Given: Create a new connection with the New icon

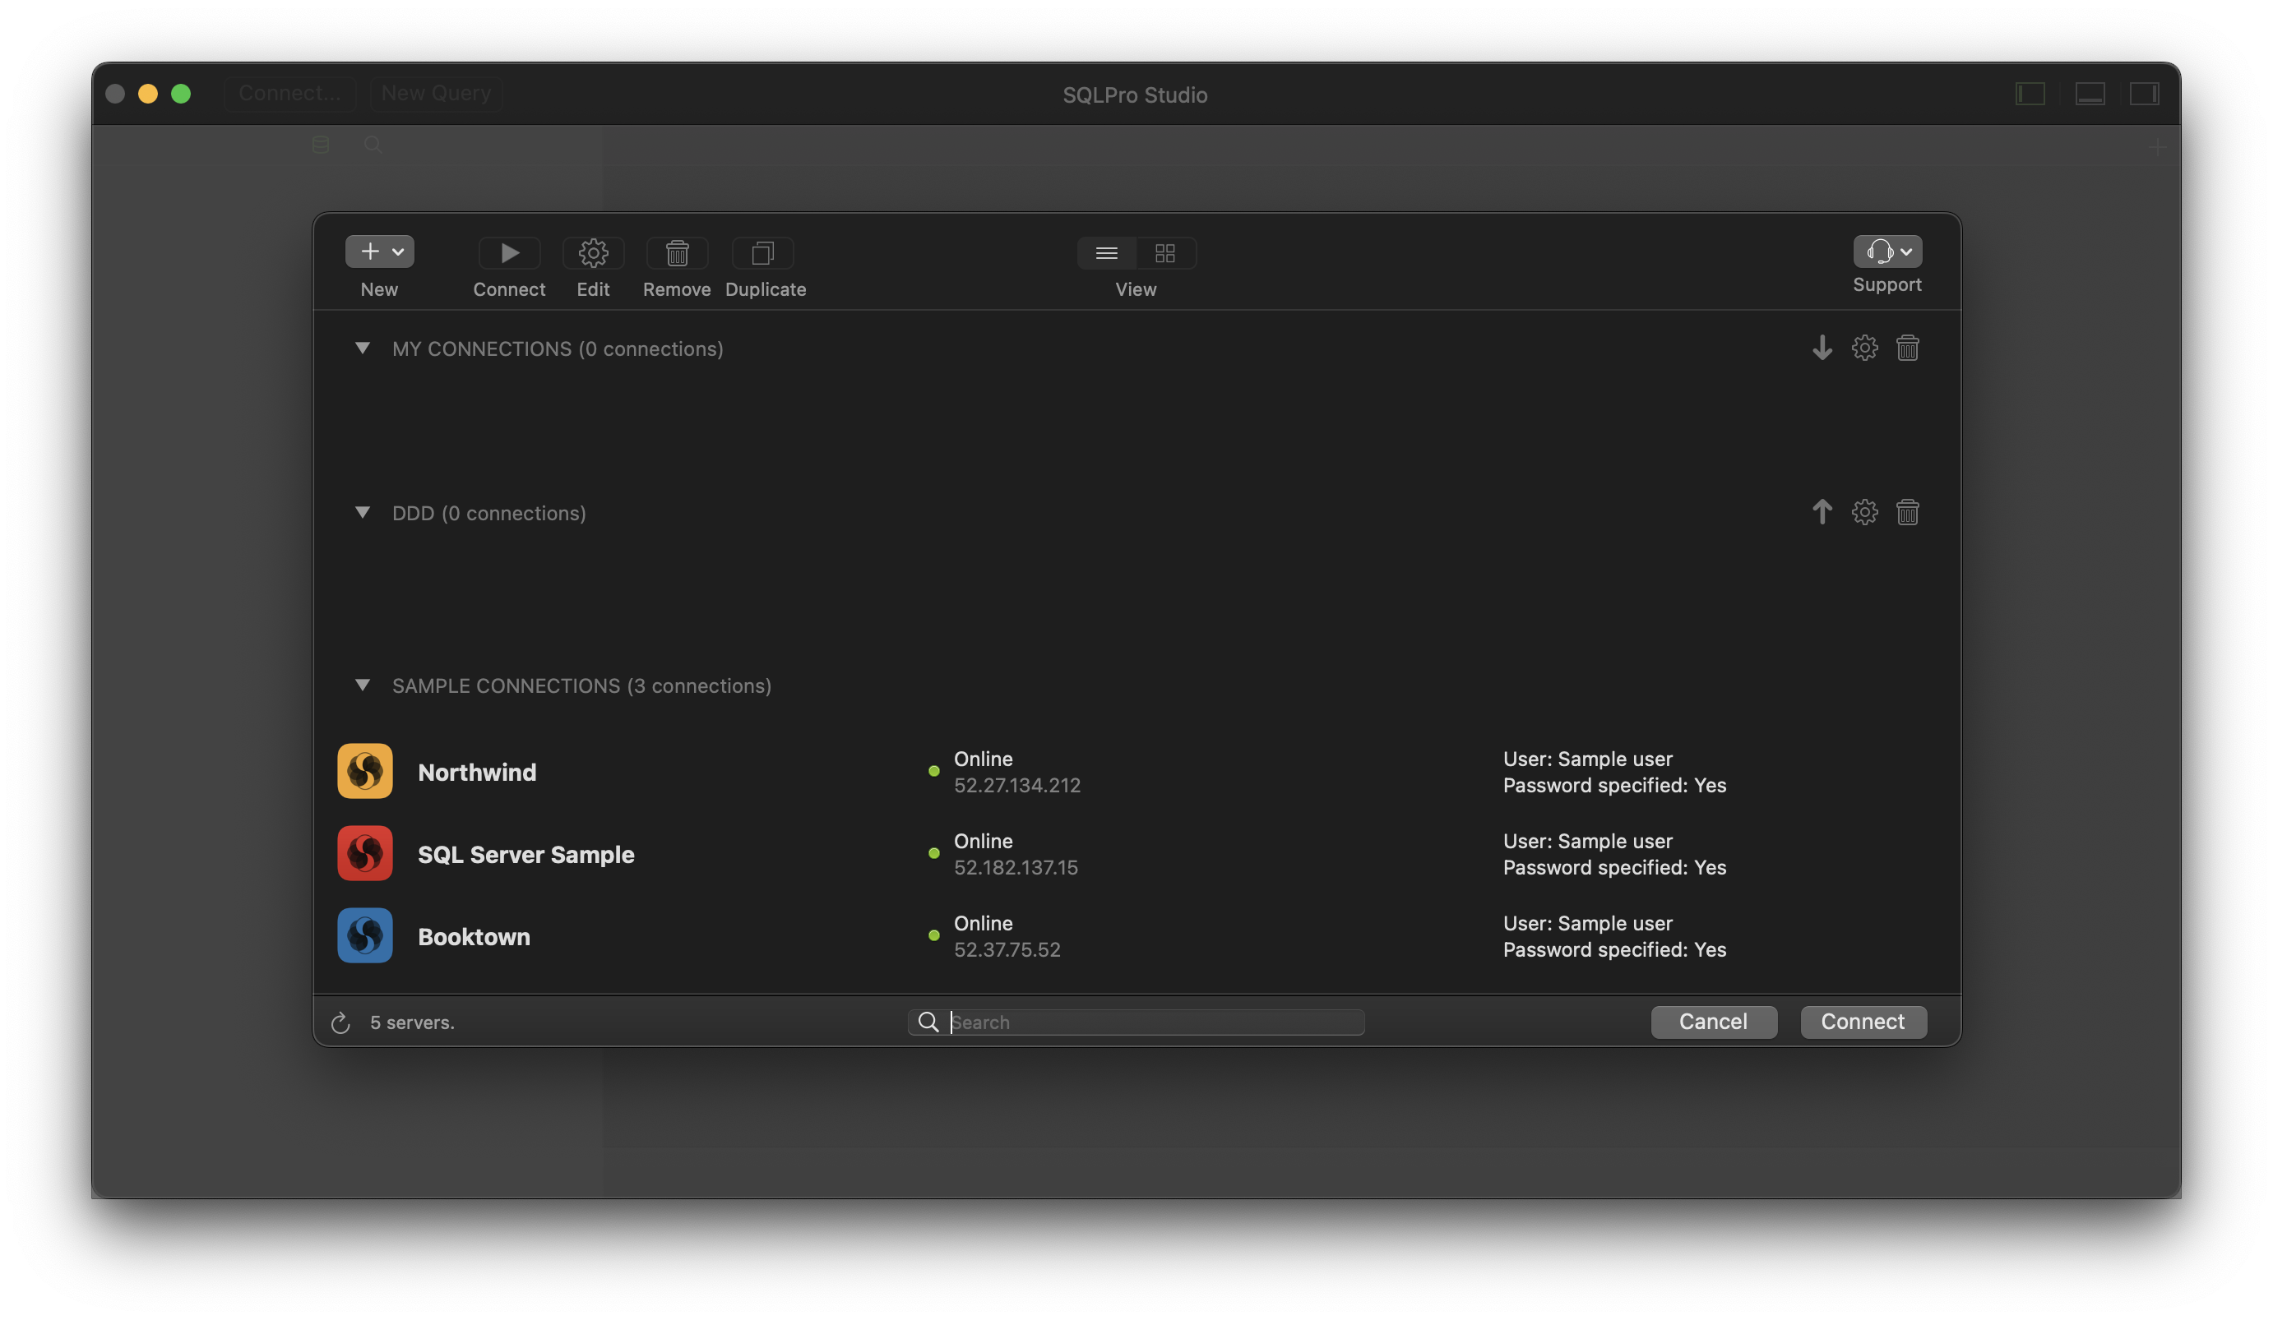Looking at the screenshot, I should (370, 252).
